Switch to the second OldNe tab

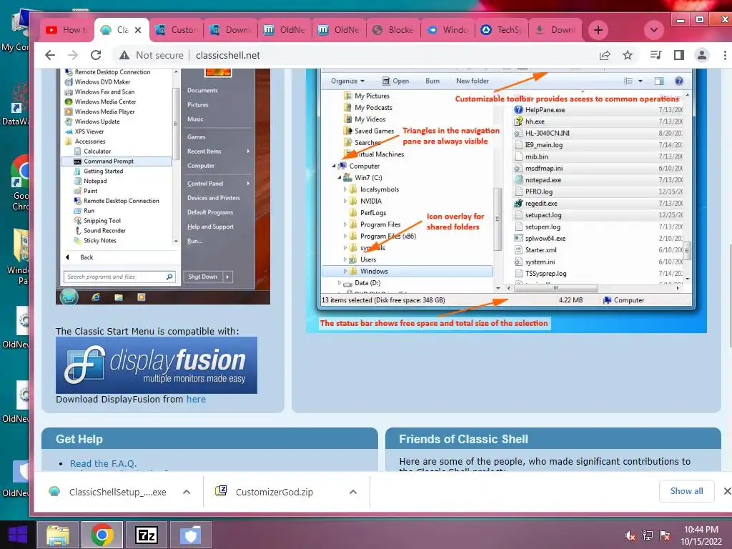tap(339, 30)
